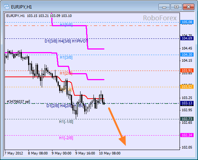Minimize the EURJPY,H1 chart window
The width and height of the screenshot is (198, 160).
pyautogui.click(x=164, y=7)
